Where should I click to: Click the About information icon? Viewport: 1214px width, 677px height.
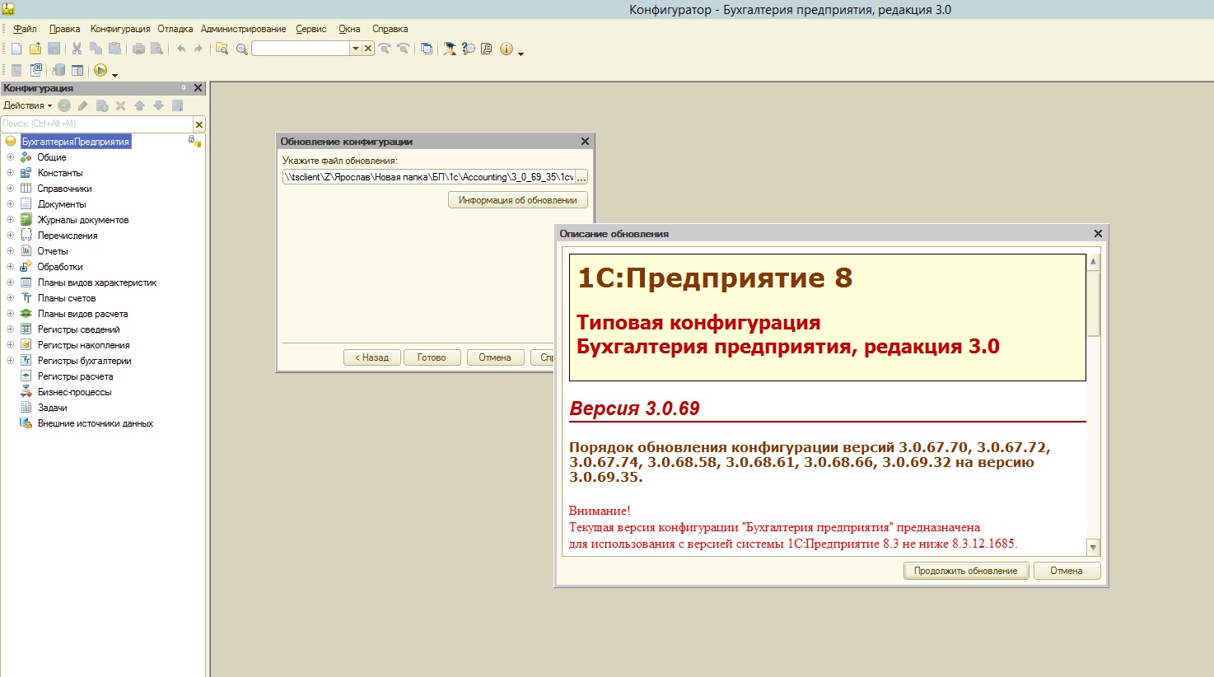tap(507, 49)
